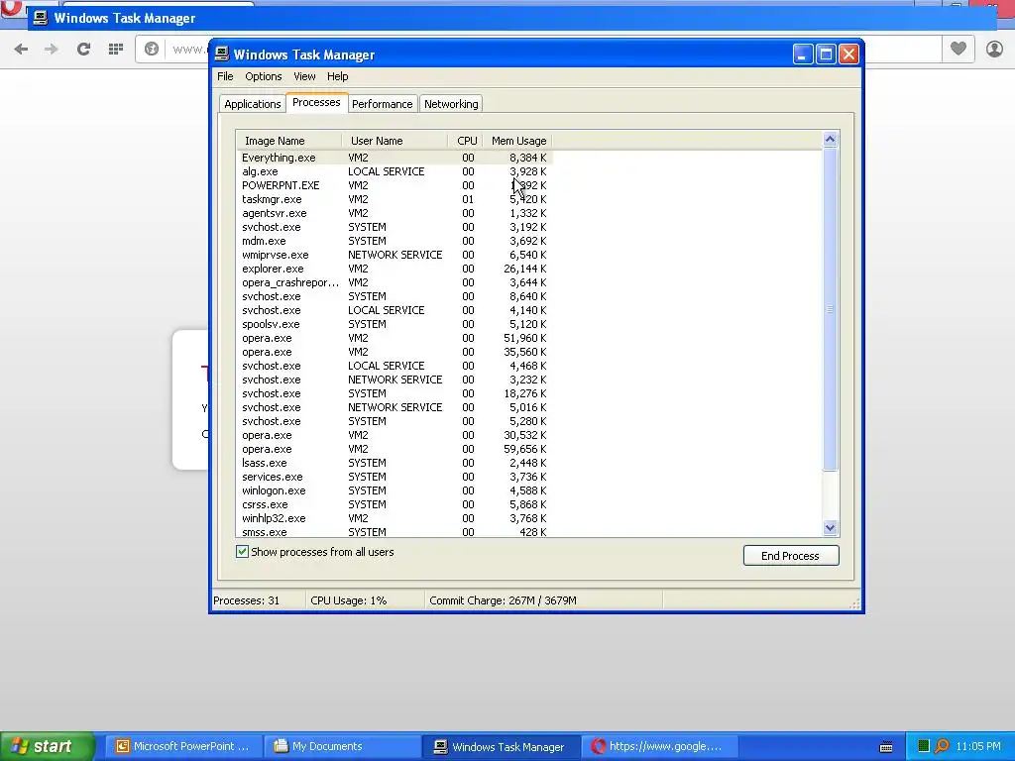The image size is (1015, 761).
Task: Switch to Microsoft PowerPoint taskbar button
Action: click(183, 746)
